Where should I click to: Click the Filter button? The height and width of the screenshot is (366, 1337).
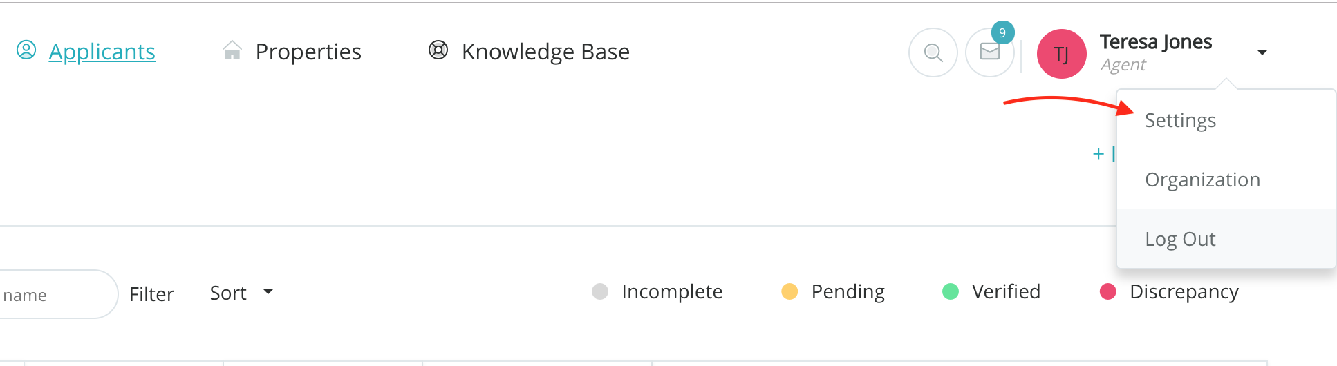click(151, 295)
